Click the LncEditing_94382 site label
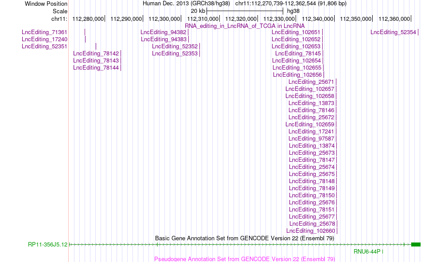The width and height of the screenshot is (421, 262). (x=163, y=32)
